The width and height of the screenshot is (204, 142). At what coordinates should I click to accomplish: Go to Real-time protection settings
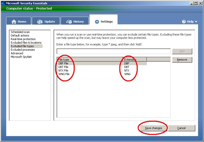(23, 39)
